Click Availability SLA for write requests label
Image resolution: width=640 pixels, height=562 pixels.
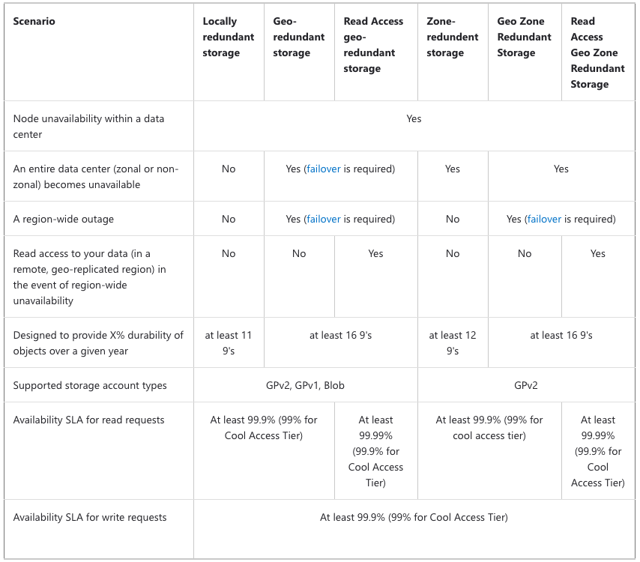[90, 518]
